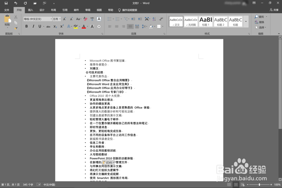This screenshot has width=282, height=188.
Task: Toggle Underline formatting
Action: (x=40, y=26)
